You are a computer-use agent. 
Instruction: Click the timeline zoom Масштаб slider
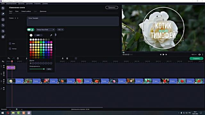16,109
